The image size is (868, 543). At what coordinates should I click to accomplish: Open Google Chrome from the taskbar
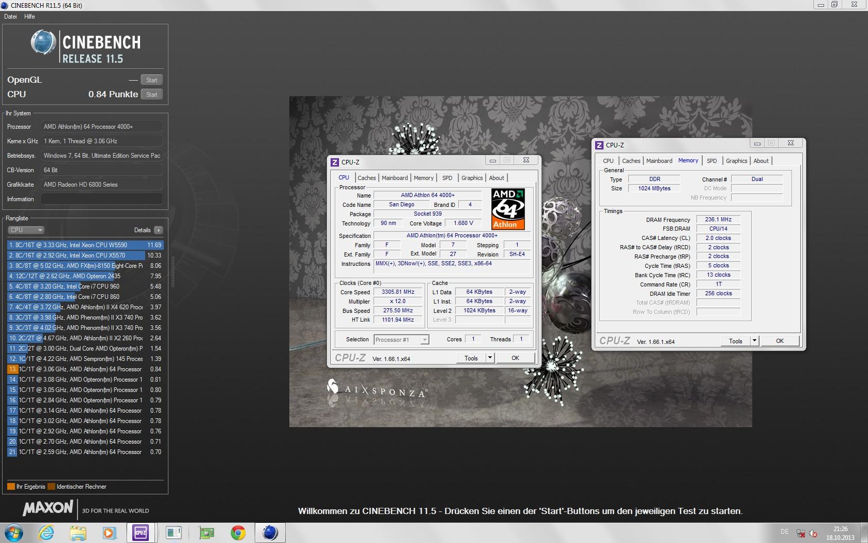[x=238, y=532]
